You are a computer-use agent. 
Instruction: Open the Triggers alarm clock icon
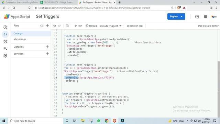[5, 41]
